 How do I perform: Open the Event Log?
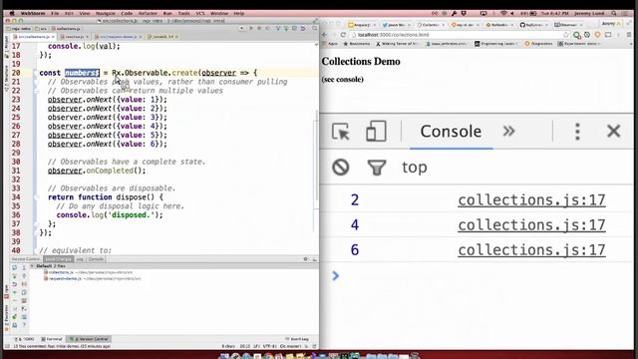pyautogui.click(x=297, y=339)
